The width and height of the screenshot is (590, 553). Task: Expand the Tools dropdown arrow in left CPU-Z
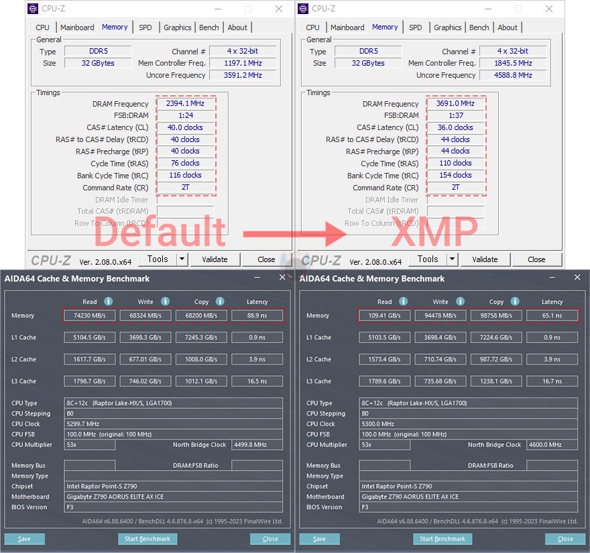[182, 259]
